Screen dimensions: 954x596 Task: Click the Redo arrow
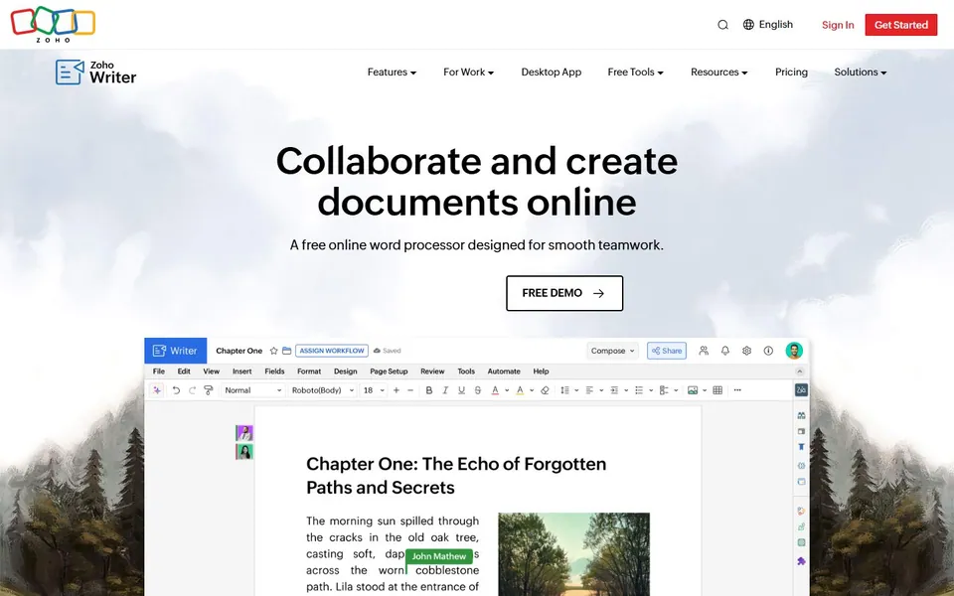(x=192, y=390)
